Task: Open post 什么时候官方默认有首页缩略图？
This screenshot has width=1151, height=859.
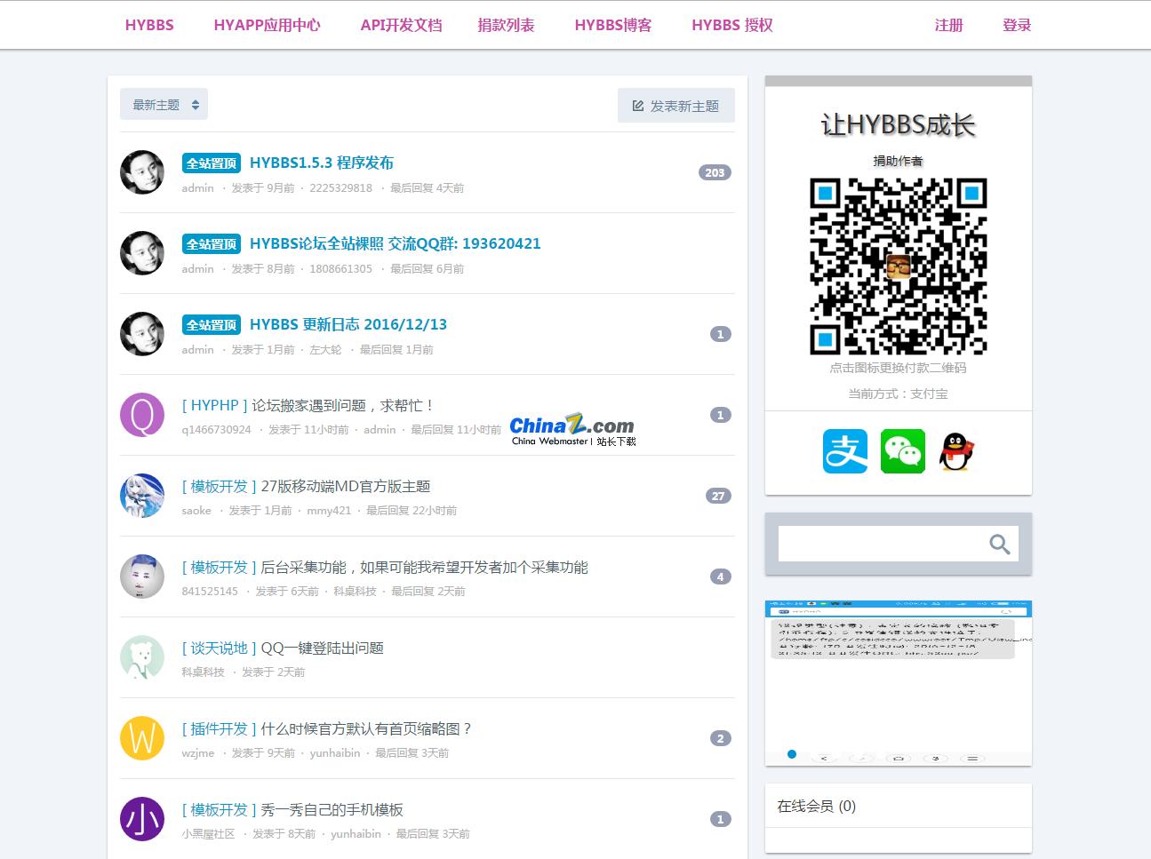Action: coord(367,728)
